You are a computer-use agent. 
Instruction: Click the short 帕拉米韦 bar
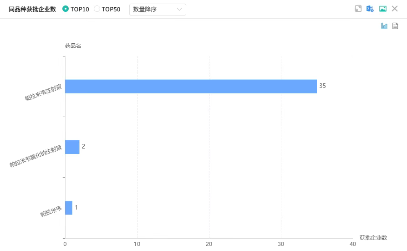point(69,208)
